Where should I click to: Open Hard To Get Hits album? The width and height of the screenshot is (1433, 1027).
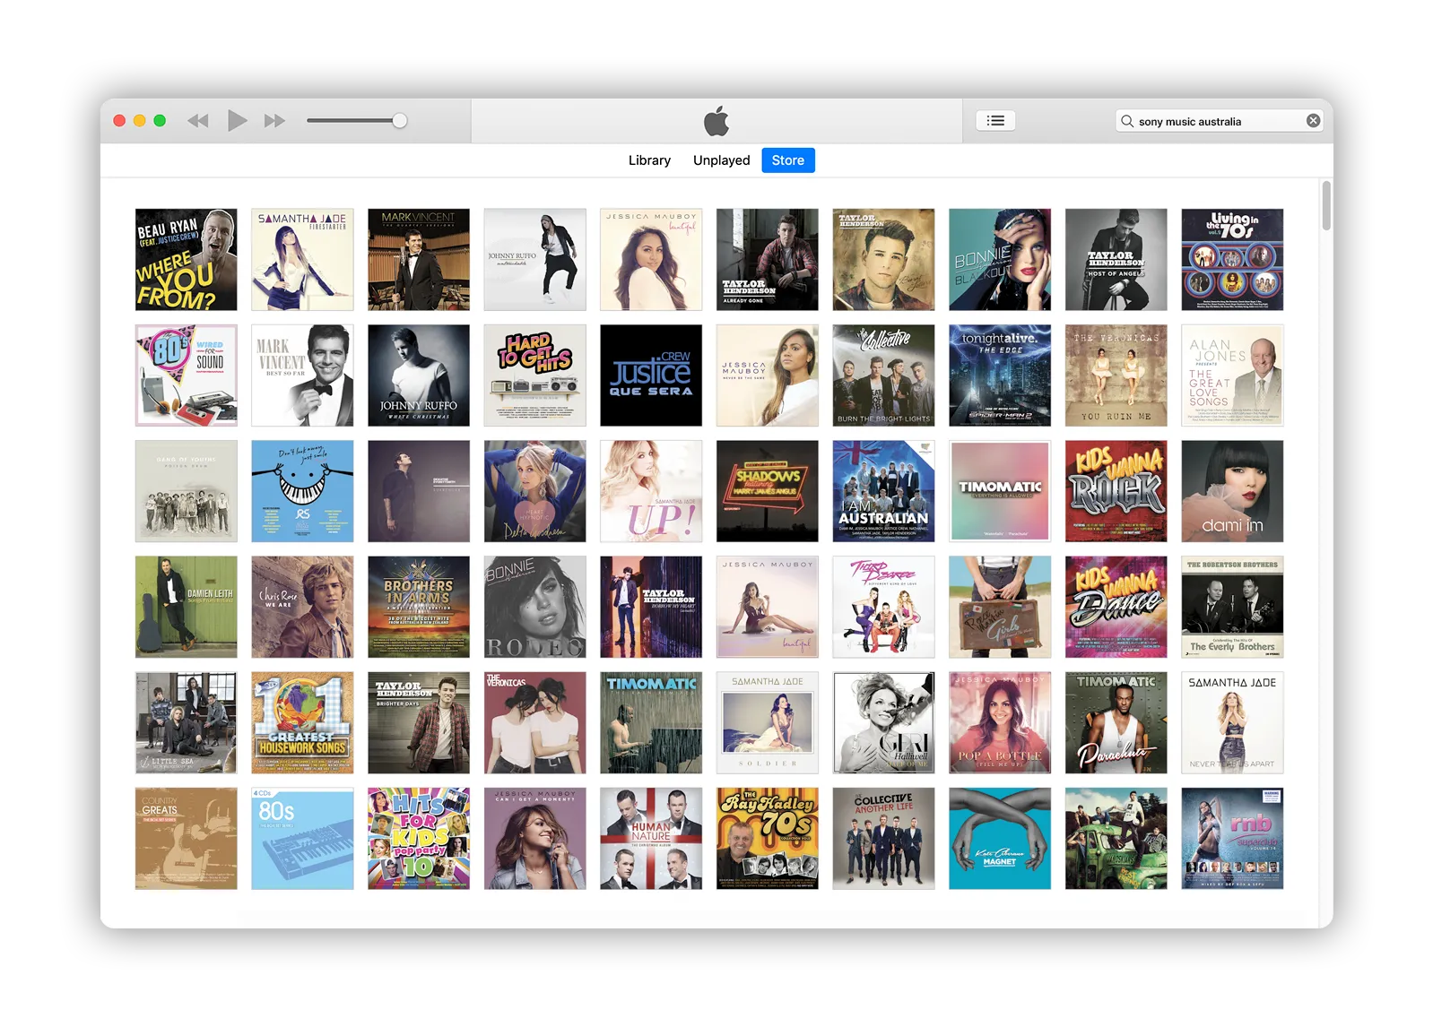click(535, 375)
